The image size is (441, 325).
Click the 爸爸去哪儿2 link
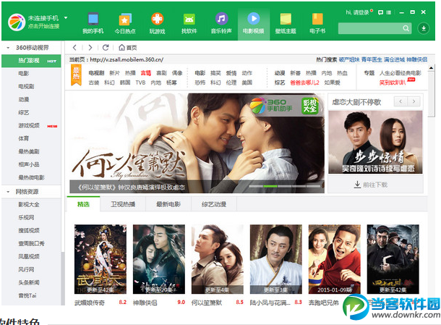304,83
